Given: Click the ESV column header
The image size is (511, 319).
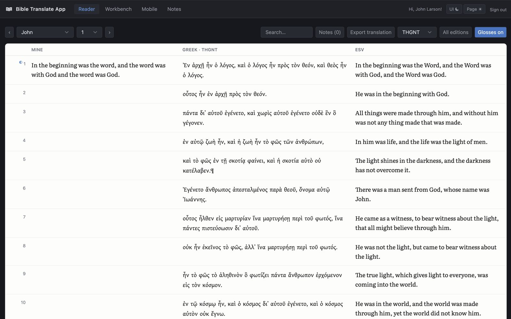Looking at the screenshot, I should [x=360, y=50].
